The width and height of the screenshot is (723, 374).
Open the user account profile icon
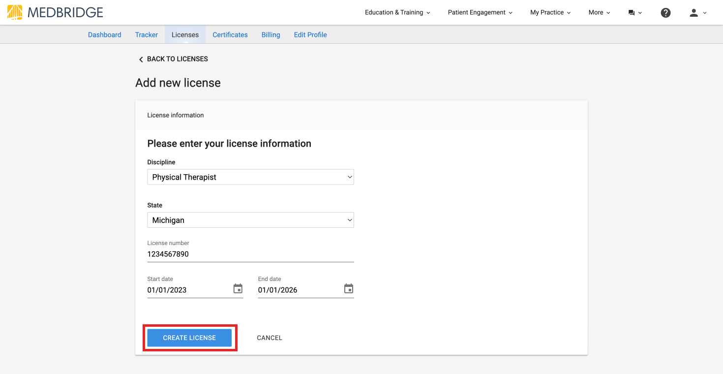(698, 13)
